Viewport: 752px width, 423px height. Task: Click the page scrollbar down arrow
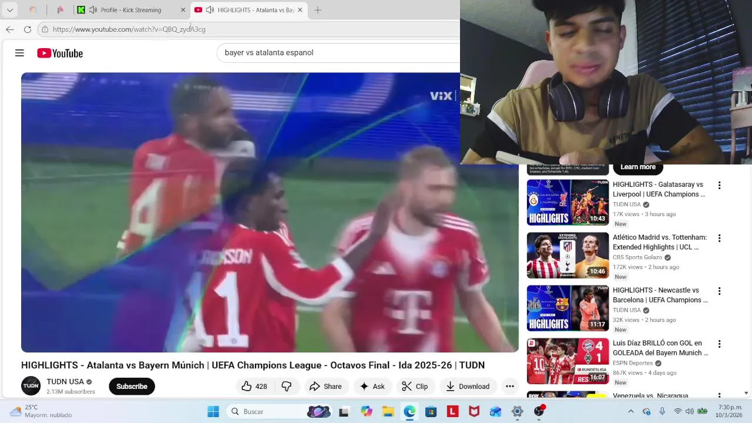point(747,393)
